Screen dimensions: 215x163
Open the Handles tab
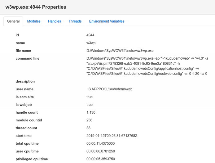pyautogui.click(x=55, y=21)
